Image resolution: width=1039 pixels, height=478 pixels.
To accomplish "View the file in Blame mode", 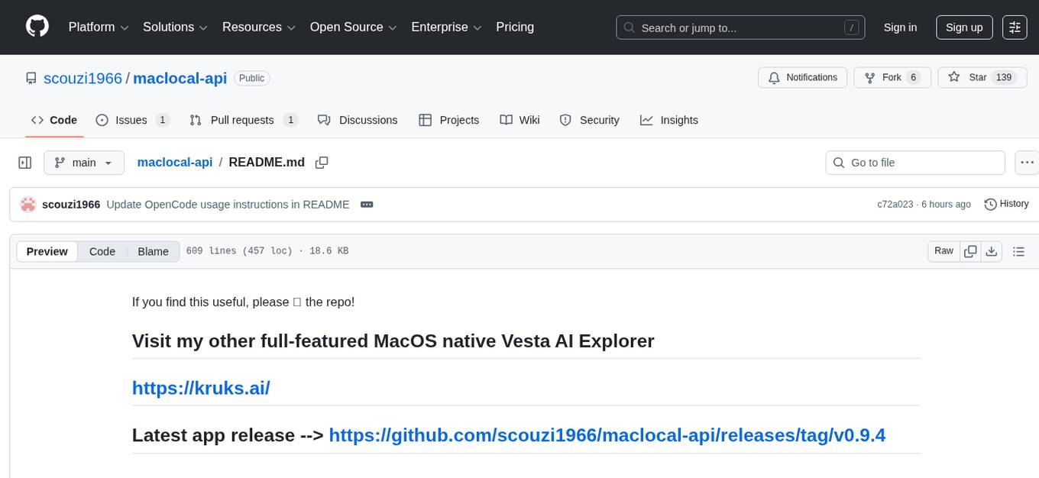I will point(153,250).
